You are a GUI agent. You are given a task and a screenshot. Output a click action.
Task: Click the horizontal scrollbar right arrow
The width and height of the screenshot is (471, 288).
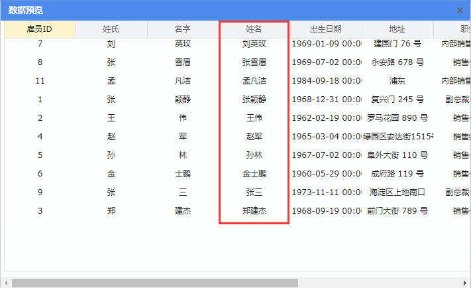465,283
